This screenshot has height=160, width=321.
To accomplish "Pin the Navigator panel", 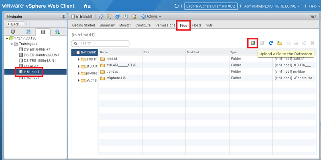I will pos(63,17).
